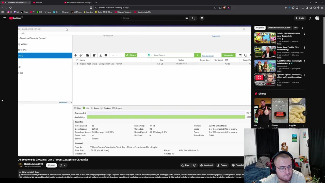Go back with the browser back arrow

(x=3, y=8)
